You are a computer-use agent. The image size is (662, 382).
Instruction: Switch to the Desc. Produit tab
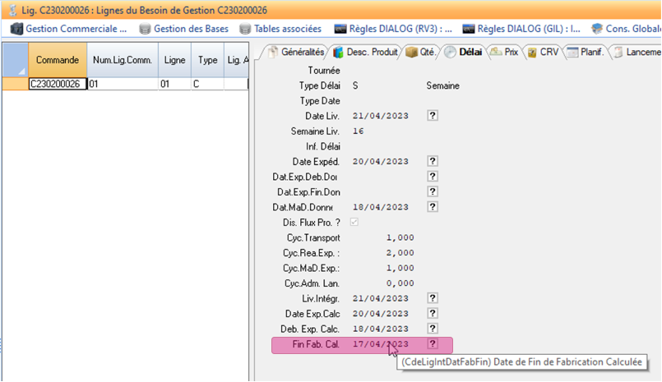(x=366, y=52)
